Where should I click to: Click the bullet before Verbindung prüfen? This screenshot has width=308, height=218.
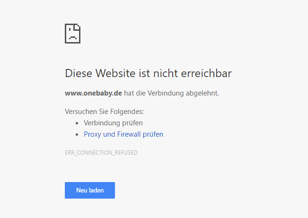coord(77,123)
